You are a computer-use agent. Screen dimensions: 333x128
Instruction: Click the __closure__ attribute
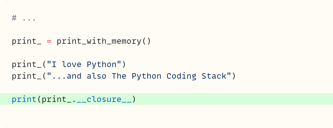[x=104, y=99]
